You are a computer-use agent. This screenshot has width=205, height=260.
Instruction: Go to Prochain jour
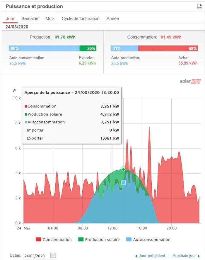(x=186, y=256)
